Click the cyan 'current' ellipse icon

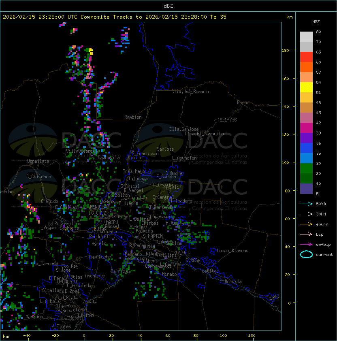coord(306,254)
